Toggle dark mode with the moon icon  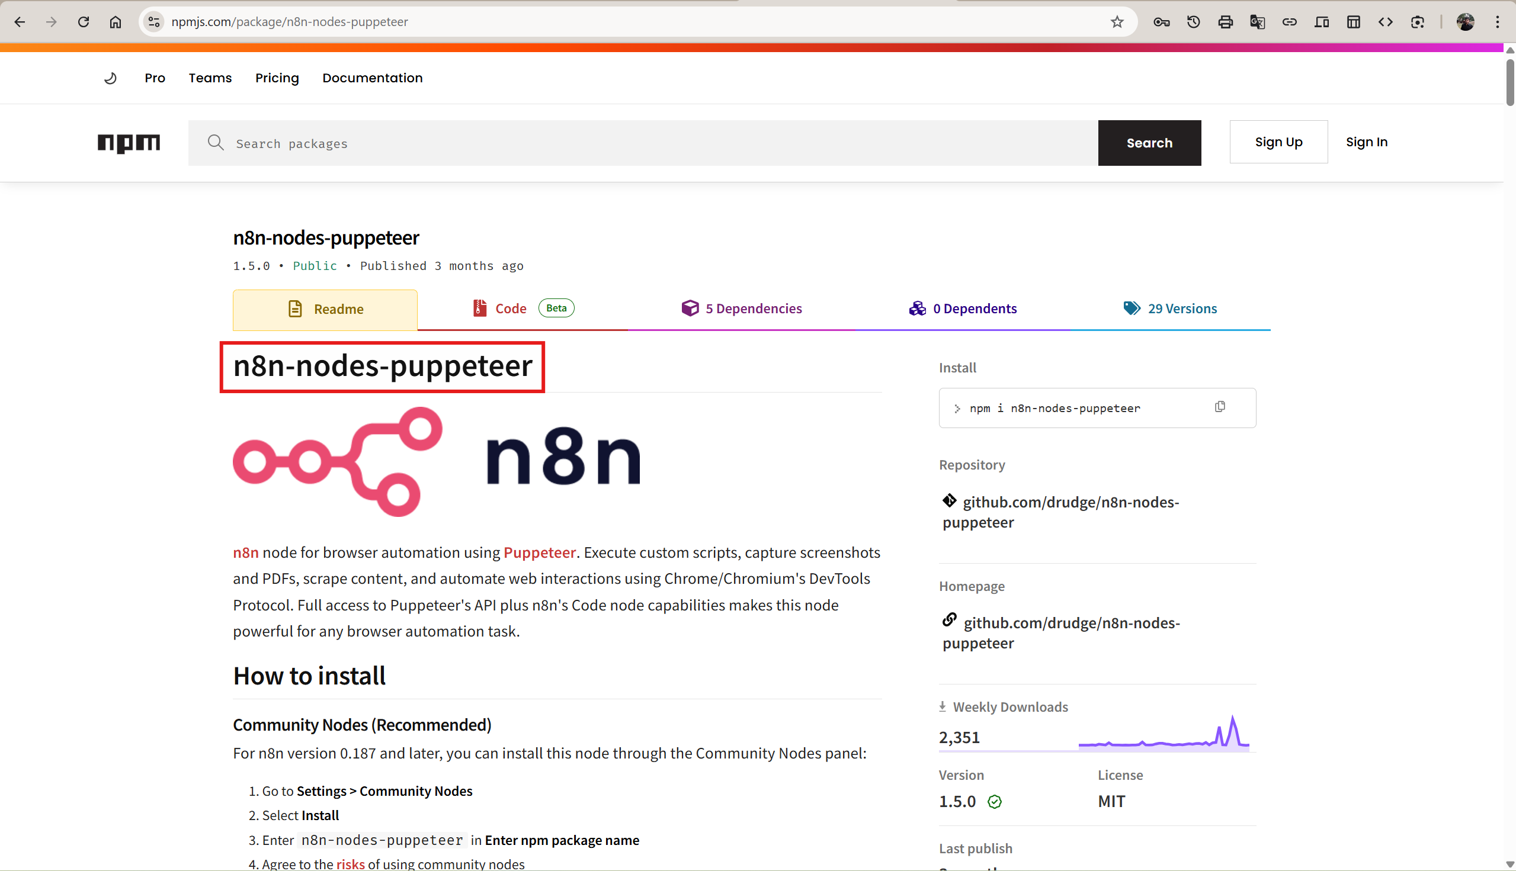coord(110,78)
